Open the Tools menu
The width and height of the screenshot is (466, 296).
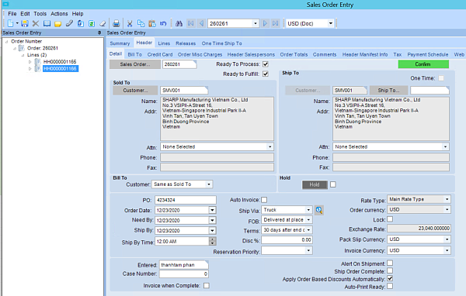tap(40, 14)
